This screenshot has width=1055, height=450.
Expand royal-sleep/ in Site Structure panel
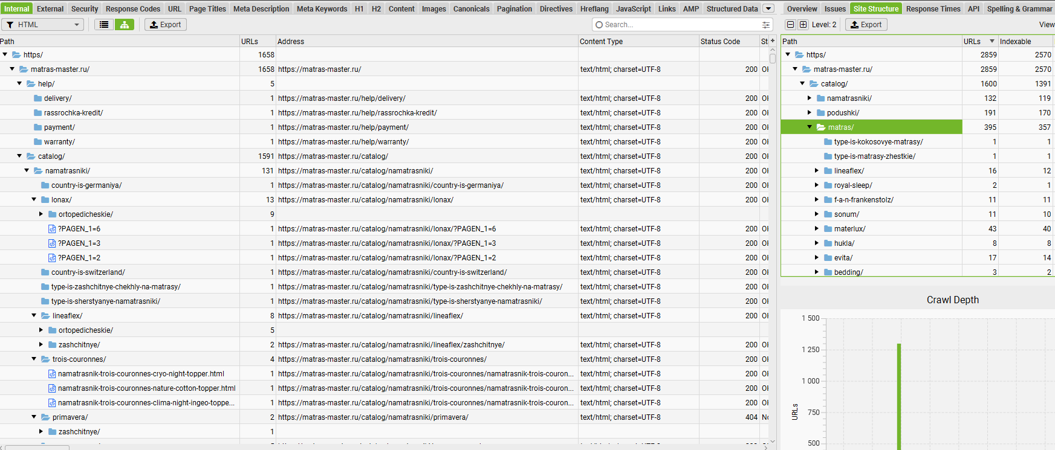click(817, 185)
